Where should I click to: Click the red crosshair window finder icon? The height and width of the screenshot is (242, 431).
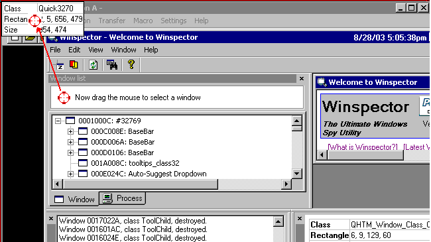click(x=64, y=97)
